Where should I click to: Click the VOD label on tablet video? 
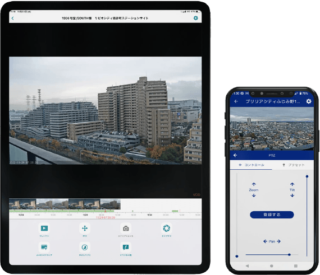point(196,195)
